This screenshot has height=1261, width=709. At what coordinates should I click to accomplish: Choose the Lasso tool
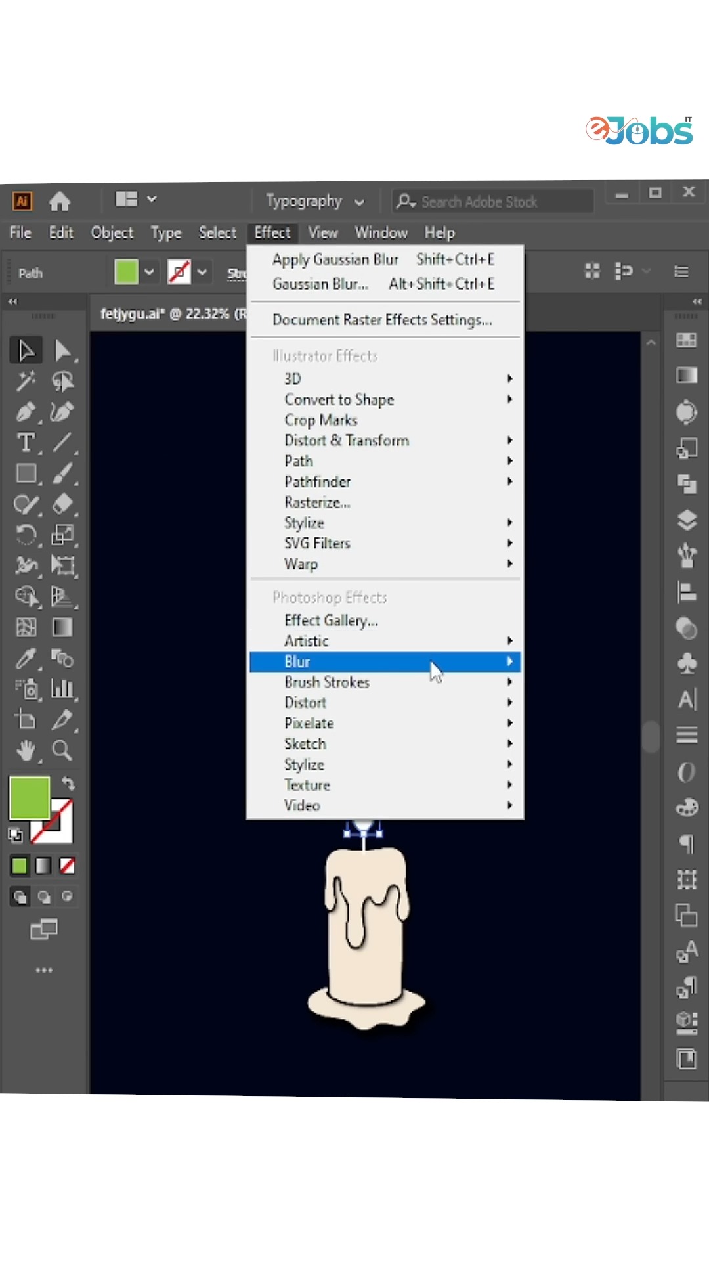pyautogui.click(x=62, y=381)
